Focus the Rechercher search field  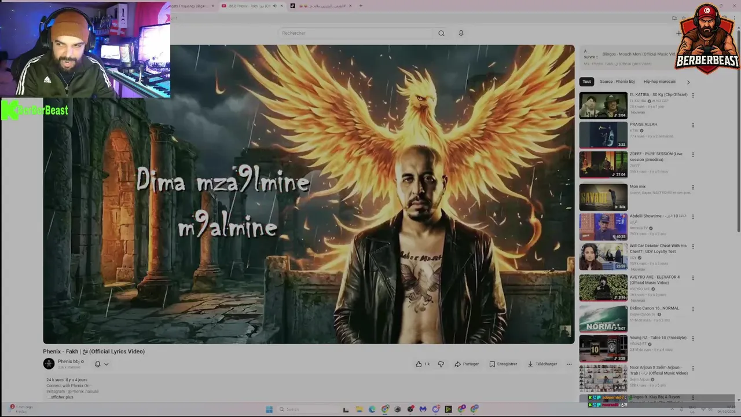pyautogui.click(x=356, y=33)
